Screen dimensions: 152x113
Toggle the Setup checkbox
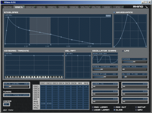136,107
